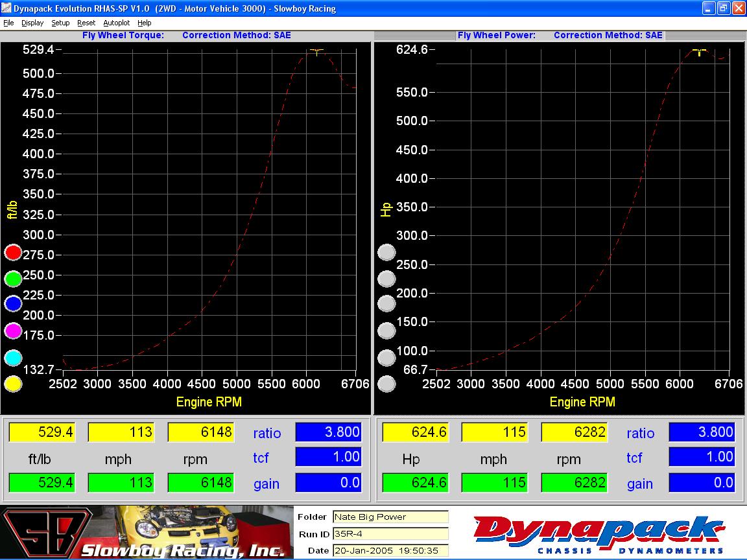Toggle the yellow run indicator circle

(x=13, y=384)
